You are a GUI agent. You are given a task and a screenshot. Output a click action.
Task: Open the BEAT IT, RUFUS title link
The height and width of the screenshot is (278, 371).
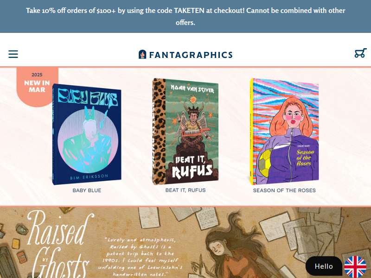click(x=185, y=190)
